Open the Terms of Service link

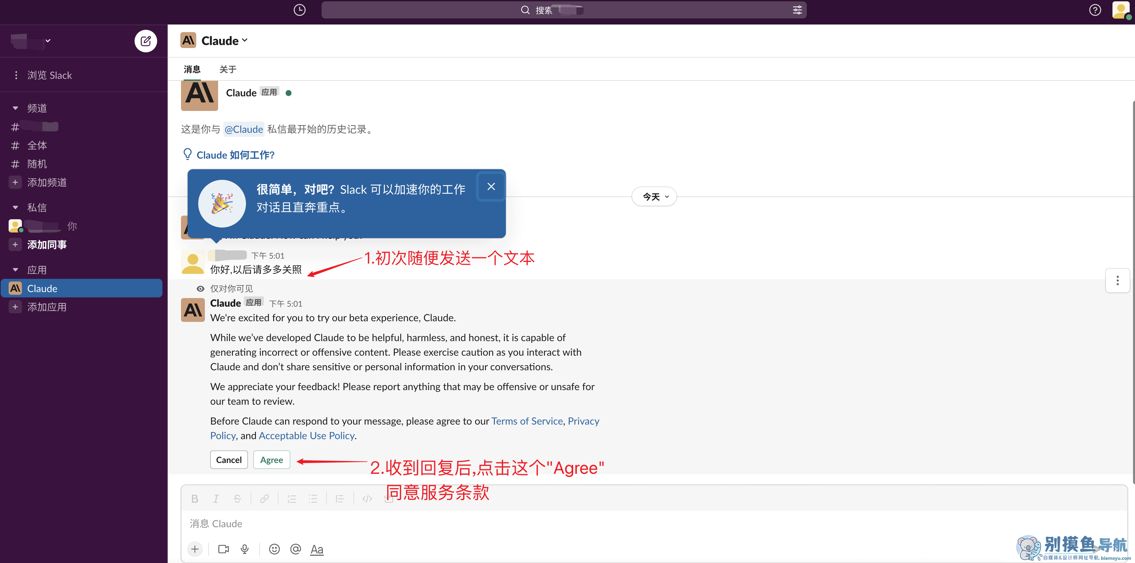[x=527, y=421]
